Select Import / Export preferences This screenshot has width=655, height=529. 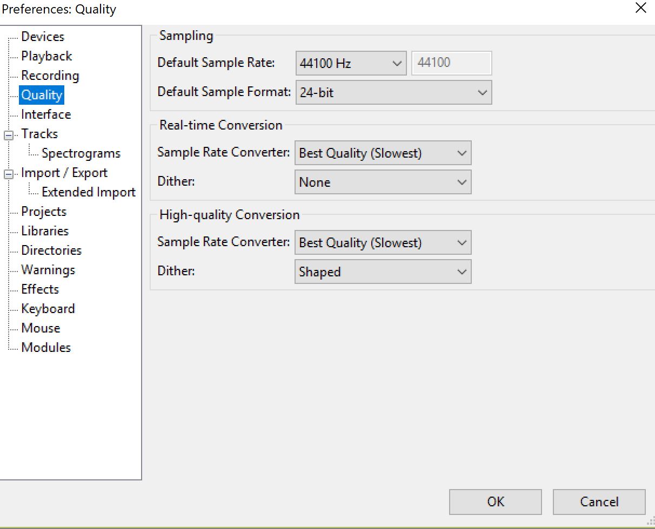pos(64,173)
